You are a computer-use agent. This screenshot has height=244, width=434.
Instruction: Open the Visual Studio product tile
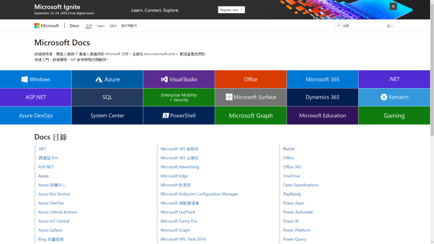tap(179, 79)
